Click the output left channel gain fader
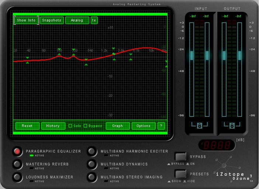 (x=224, y=55)
